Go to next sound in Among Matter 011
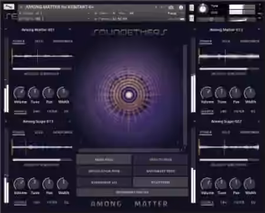The height and width of the screenshot is (213, 265). click(x=259, y=29)
